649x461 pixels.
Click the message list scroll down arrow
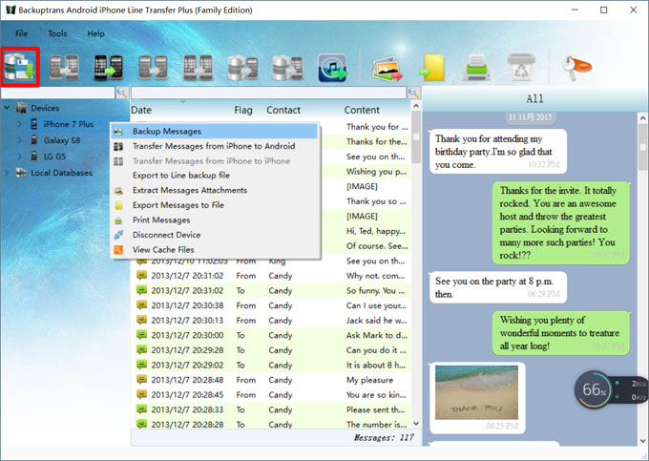click(x=416, y=424)
